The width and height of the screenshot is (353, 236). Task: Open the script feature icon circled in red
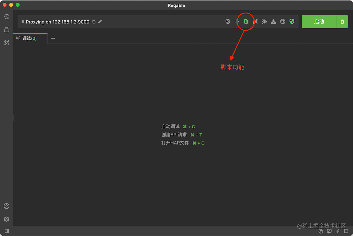pyautogui.click(x=246, y=21)
